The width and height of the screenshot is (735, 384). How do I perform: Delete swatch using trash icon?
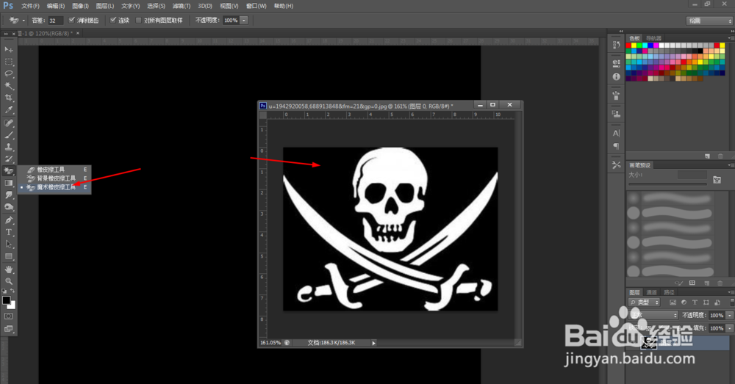coord(720,156)
